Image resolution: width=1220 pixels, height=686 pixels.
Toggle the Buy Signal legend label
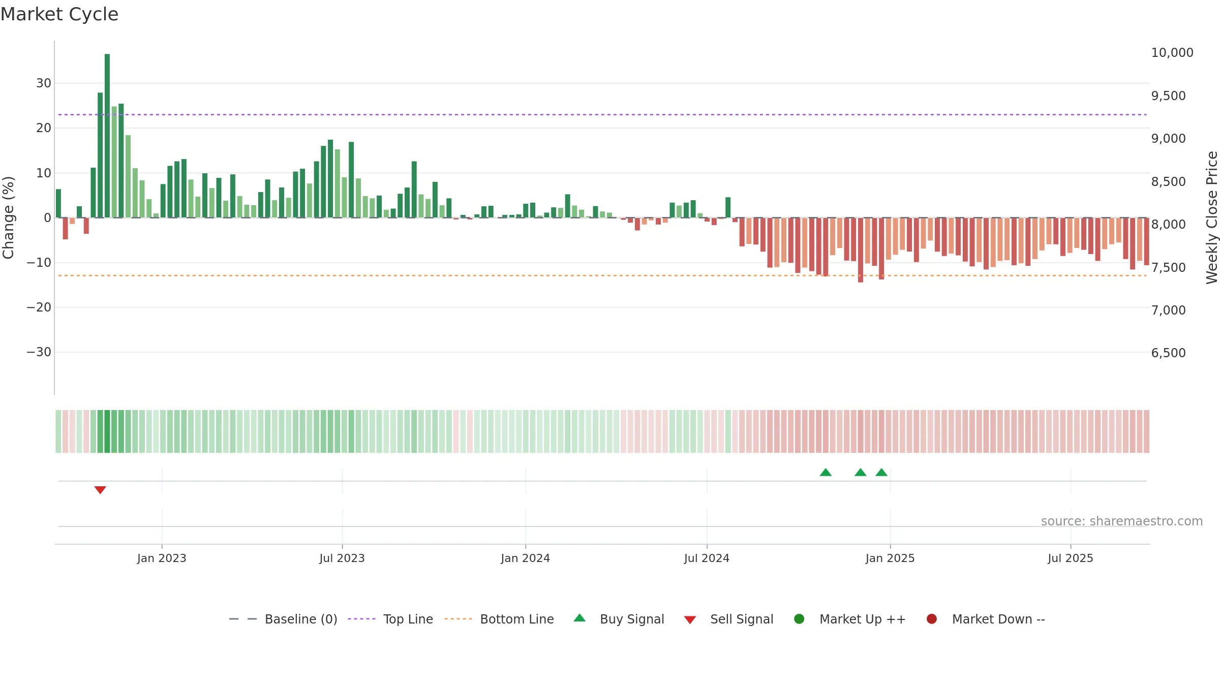(632, 619)
